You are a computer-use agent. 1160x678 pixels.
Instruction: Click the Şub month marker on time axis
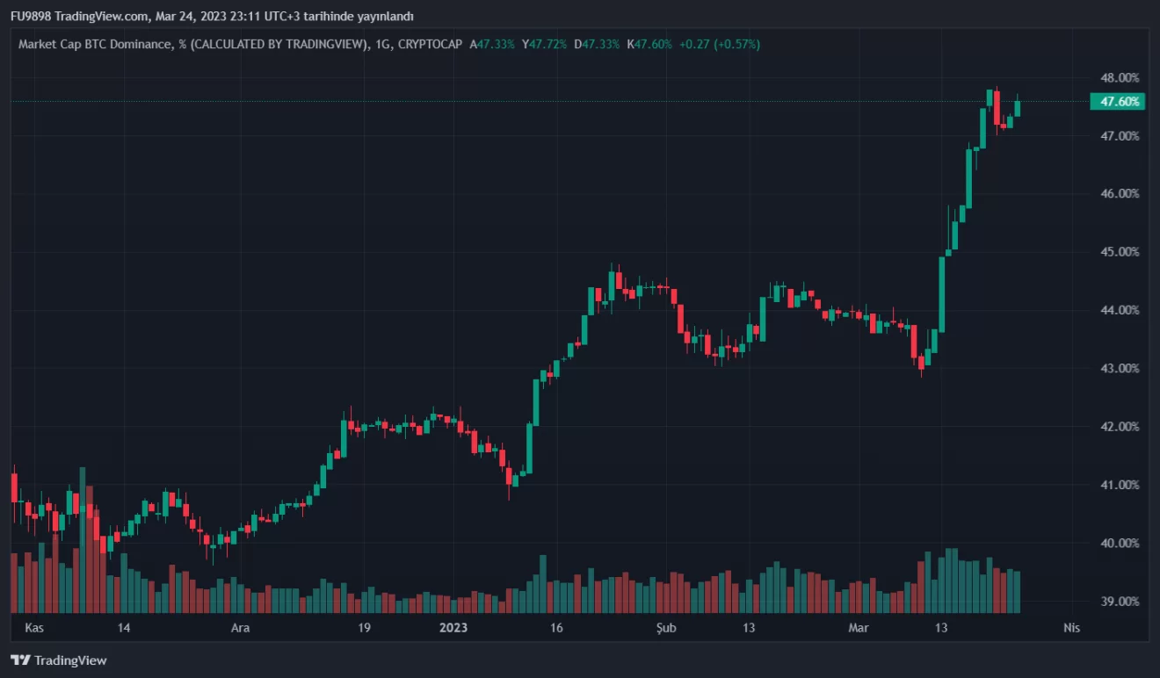(667, 628)
